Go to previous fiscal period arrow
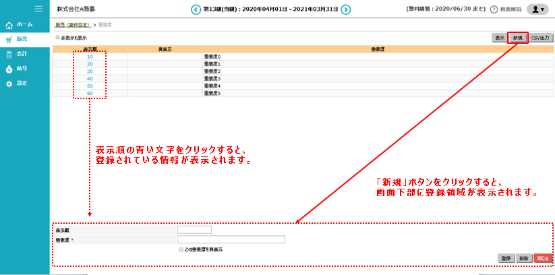 [x=196, y=9]
